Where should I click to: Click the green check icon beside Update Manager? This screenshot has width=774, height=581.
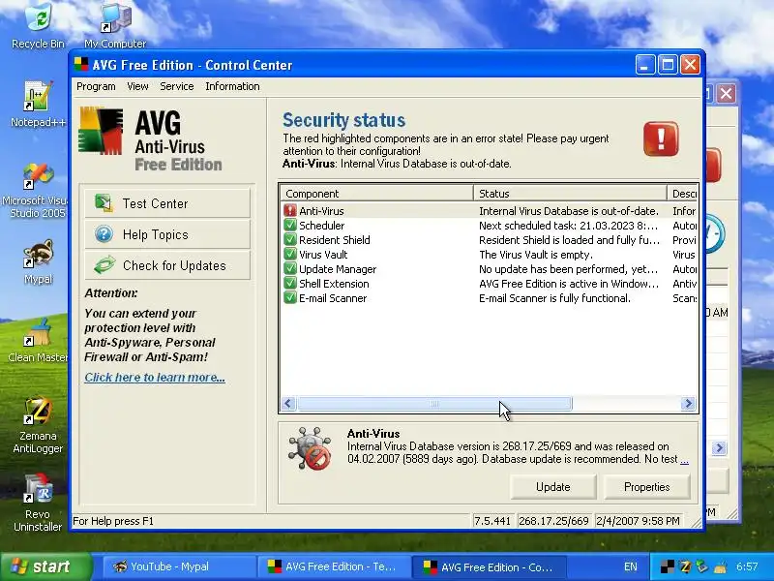tap(289, 269)
